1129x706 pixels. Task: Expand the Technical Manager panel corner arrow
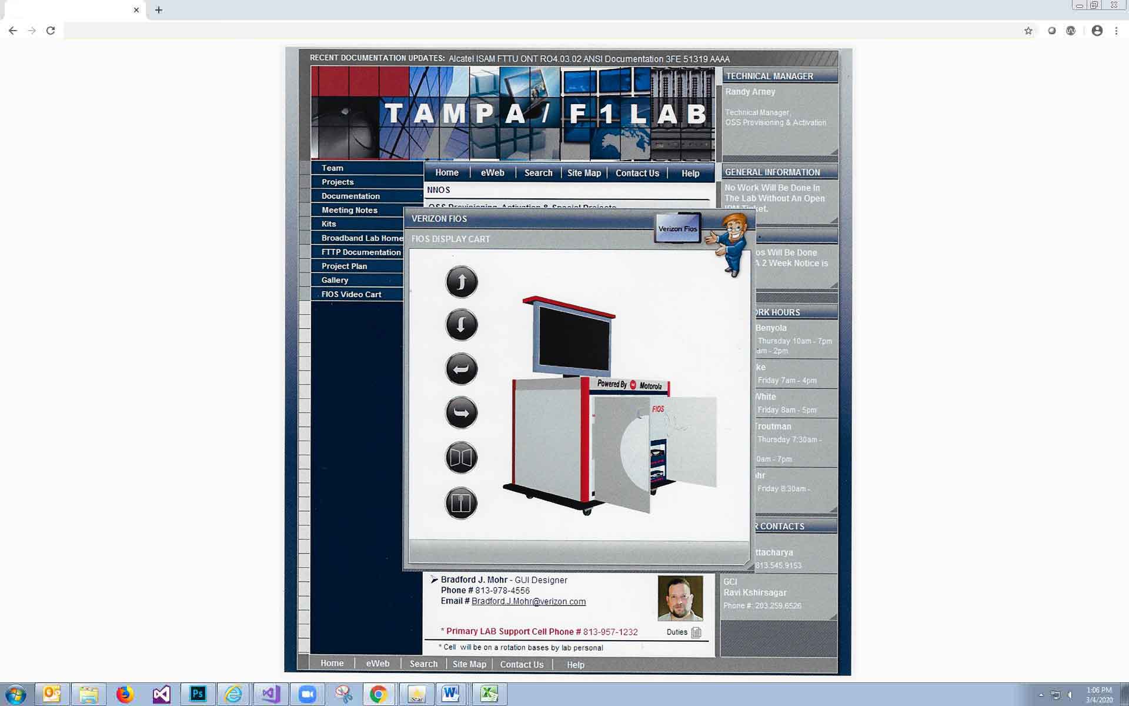833,152
